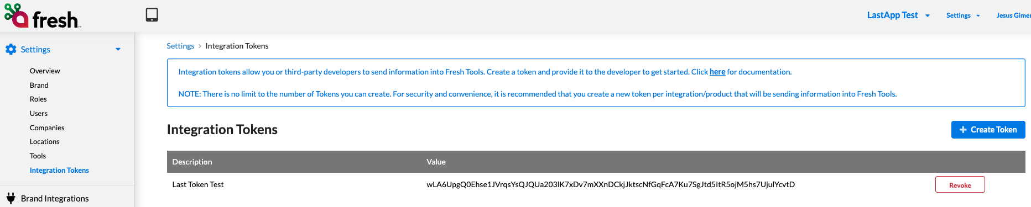Collapse the Settings sidebar section arrow
The height and width of the screenshot is (207, 1031).
(x=118, y=50)
